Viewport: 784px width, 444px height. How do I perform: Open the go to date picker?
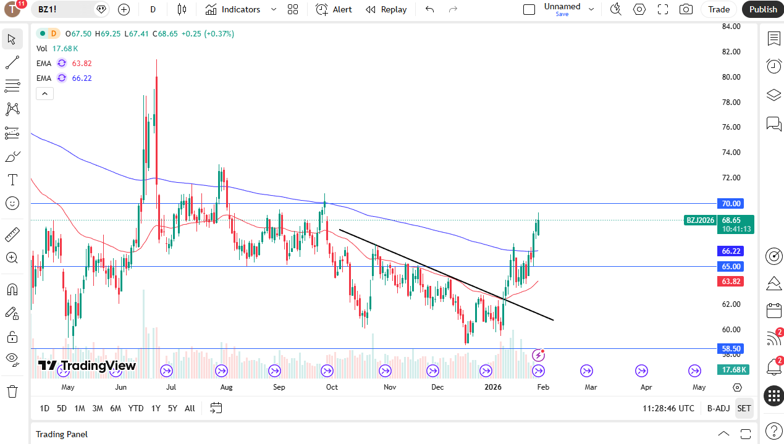pos(216,408)
